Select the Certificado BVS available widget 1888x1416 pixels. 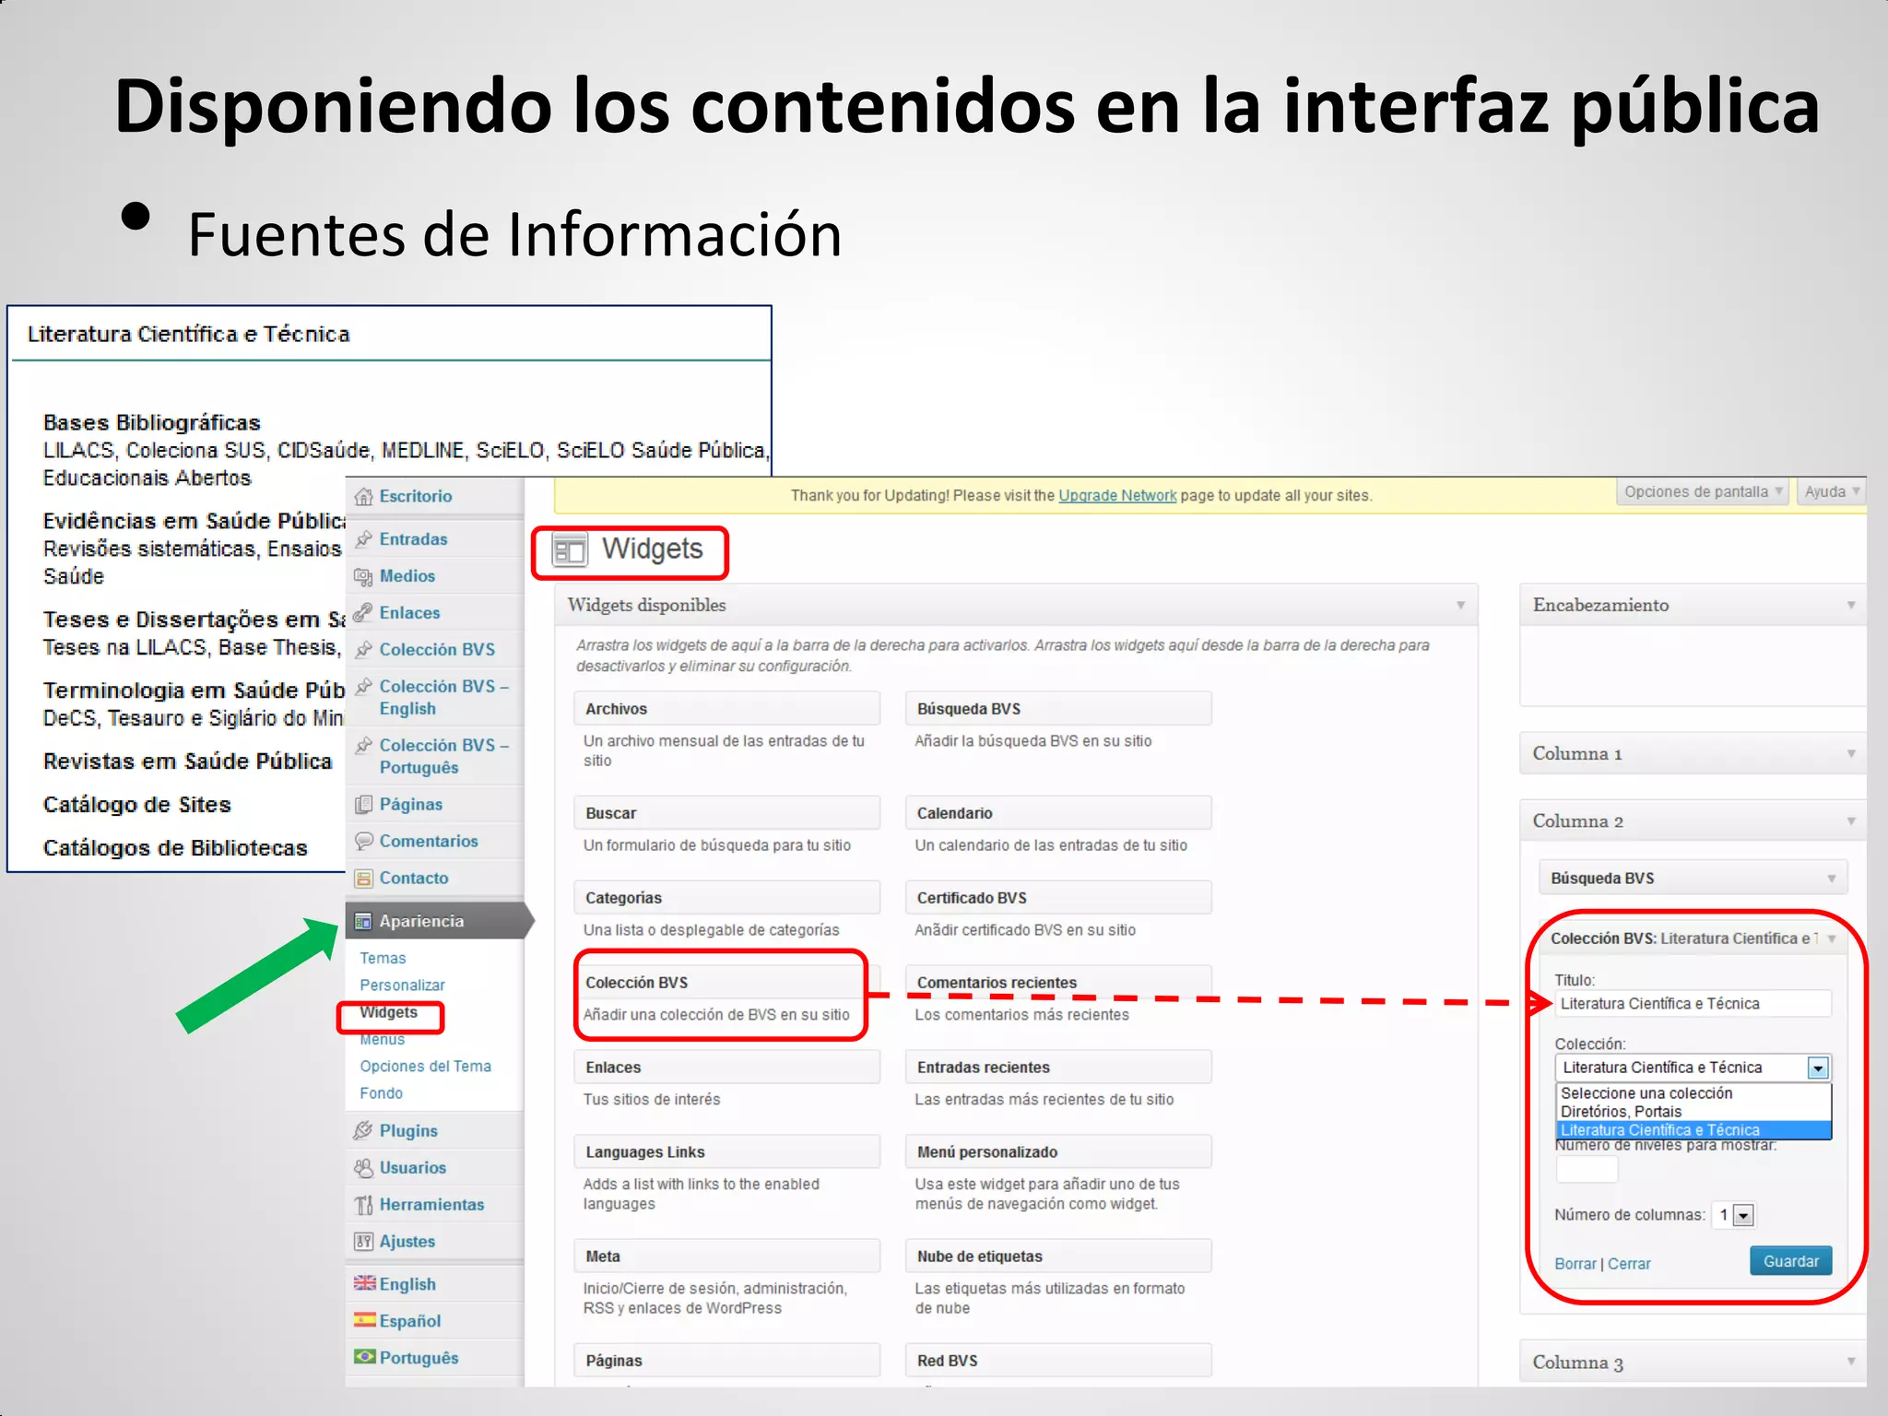point(1058,898)
